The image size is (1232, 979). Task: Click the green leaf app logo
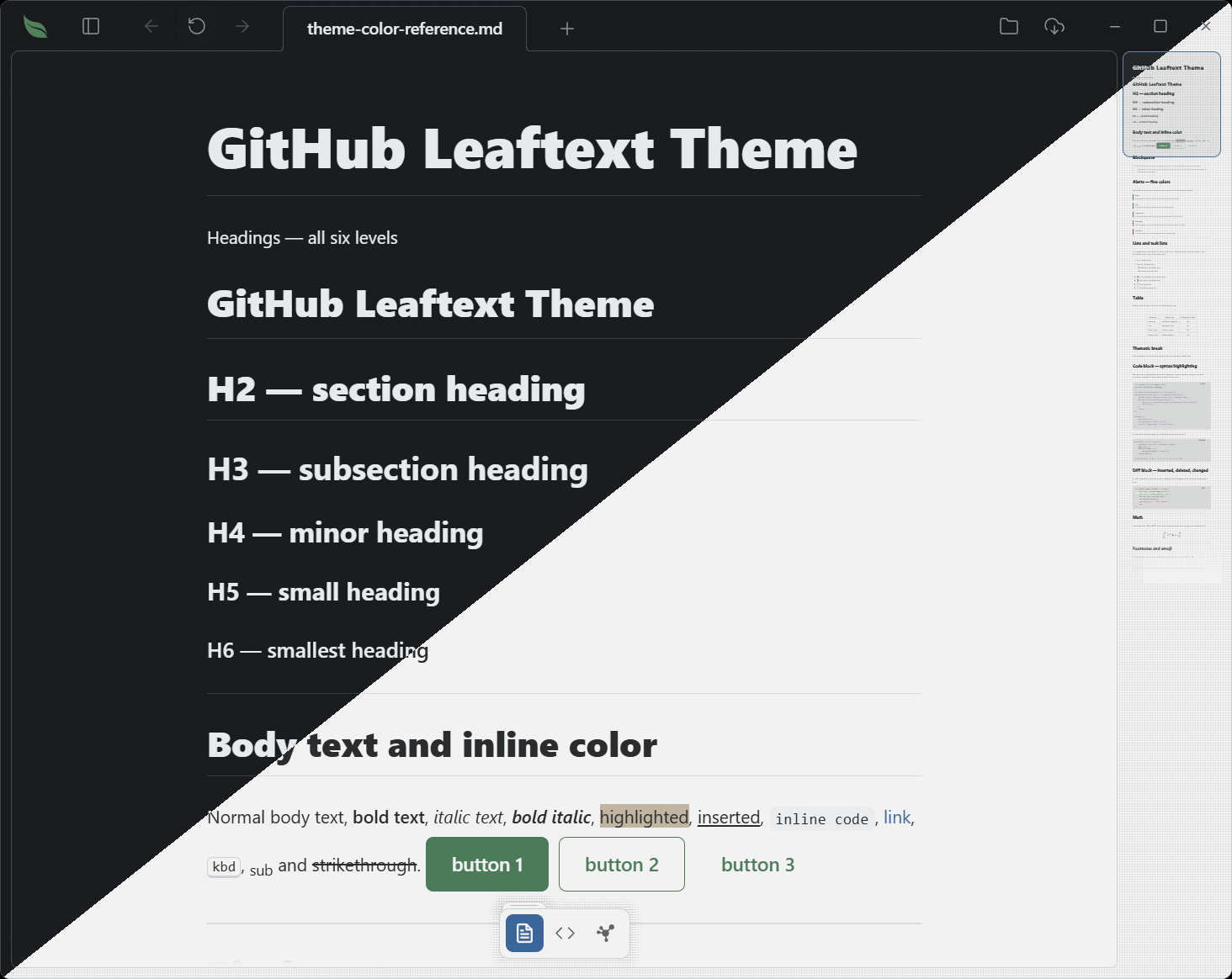35,27
